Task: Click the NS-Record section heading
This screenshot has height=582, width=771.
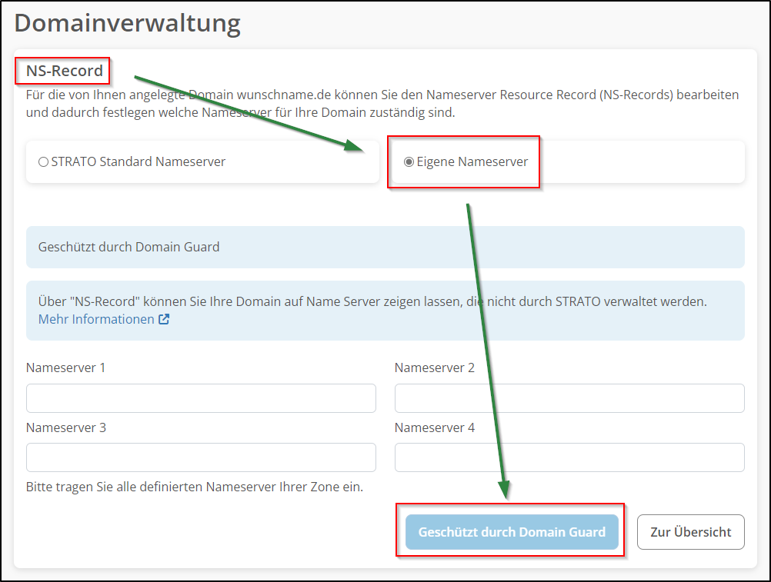Action: [x=62, y=70]
